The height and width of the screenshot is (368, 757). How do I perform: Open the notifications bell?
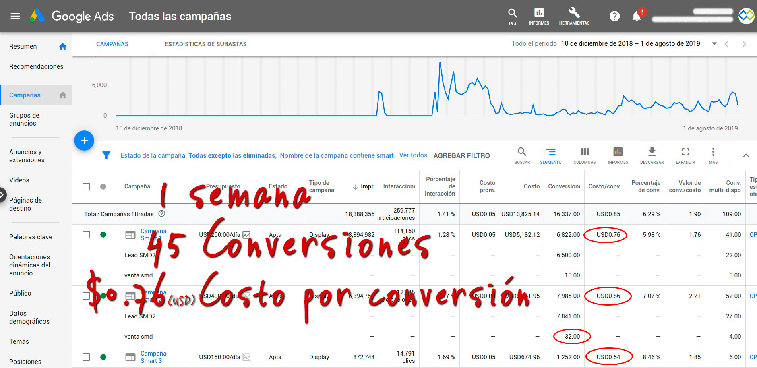tap(637, 16)
